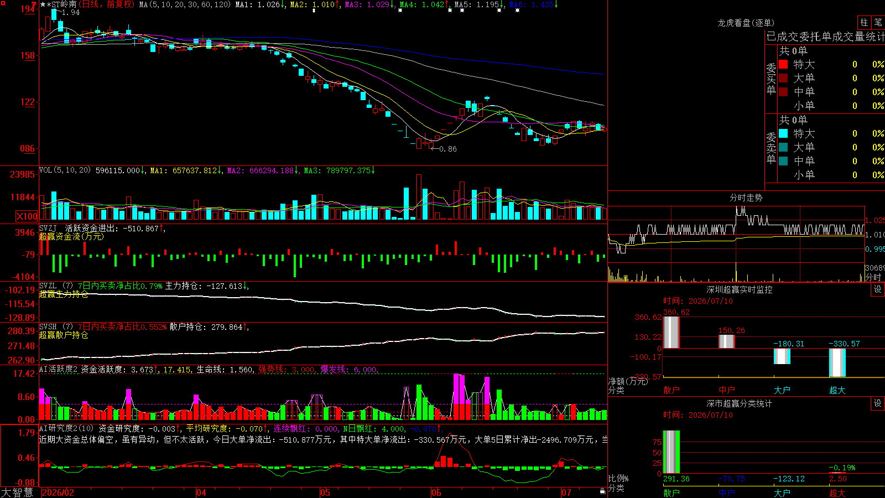This screenshot has width=885, height=498.
Task: Click the lock icon at chart bottom-right
Action: pyautogui.click(x=603, y=491)
